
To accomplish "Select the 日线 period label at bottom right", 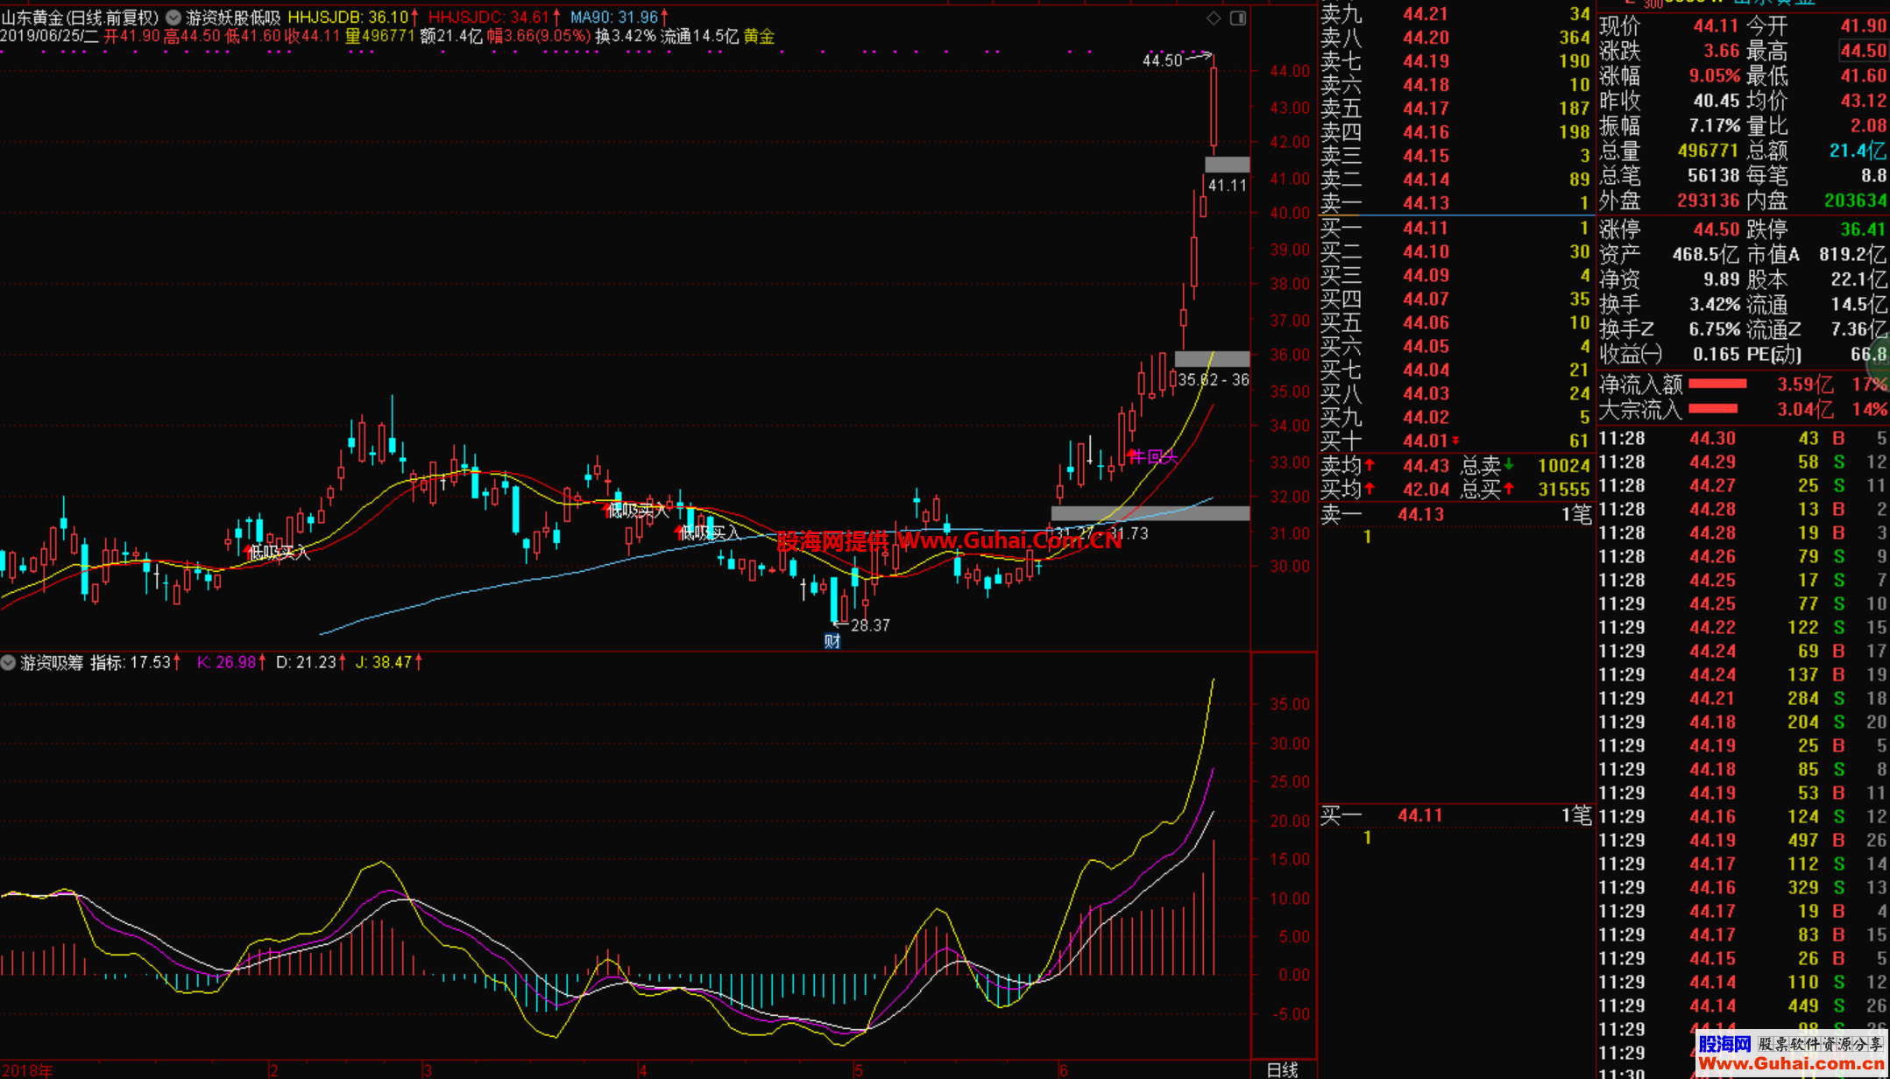I will 1282,1069.
